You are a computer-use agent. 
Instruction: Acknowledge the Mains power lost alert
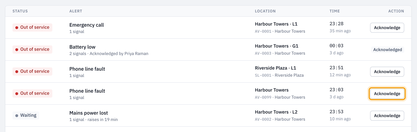pos(387,116)
